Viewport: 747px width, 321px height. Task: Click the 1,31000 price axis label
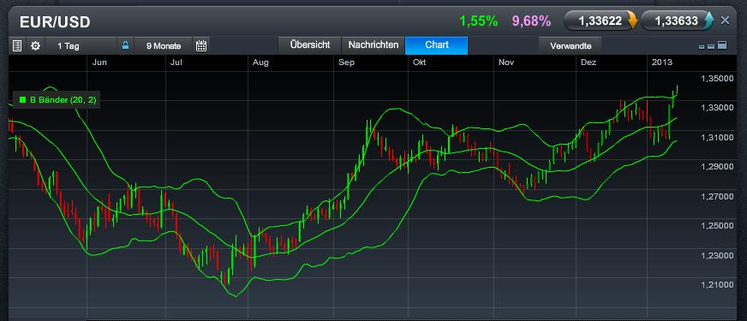click(717, 138)
